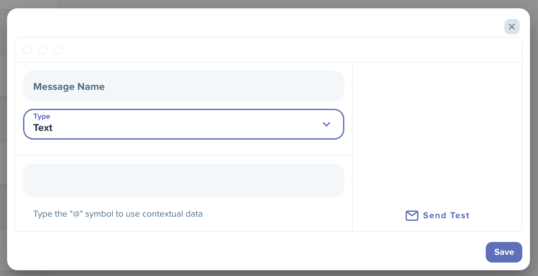Click the blank modal area left of close X
Image resolution: width=538 pixels, height=276 pixels.
point(256,23)
